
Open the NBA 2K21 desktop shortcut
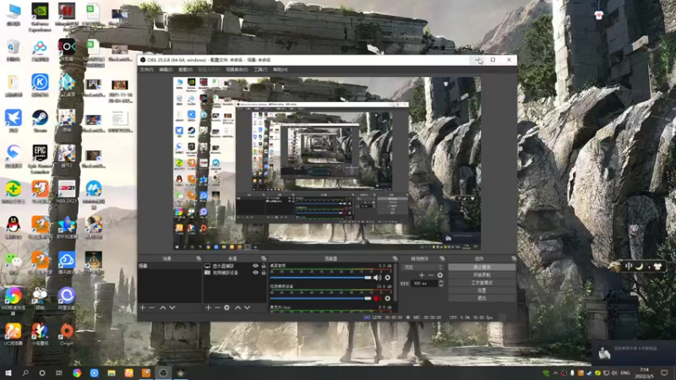67,193
